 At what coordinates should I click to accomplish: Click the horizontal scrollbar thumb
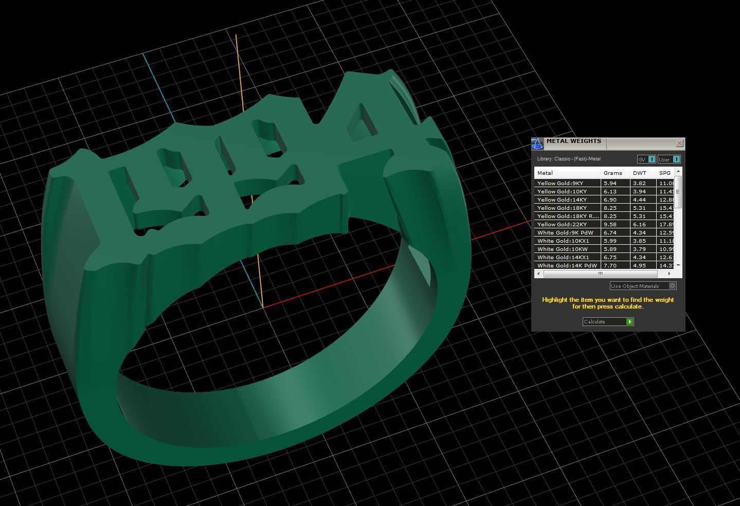(x=600, y=274)
